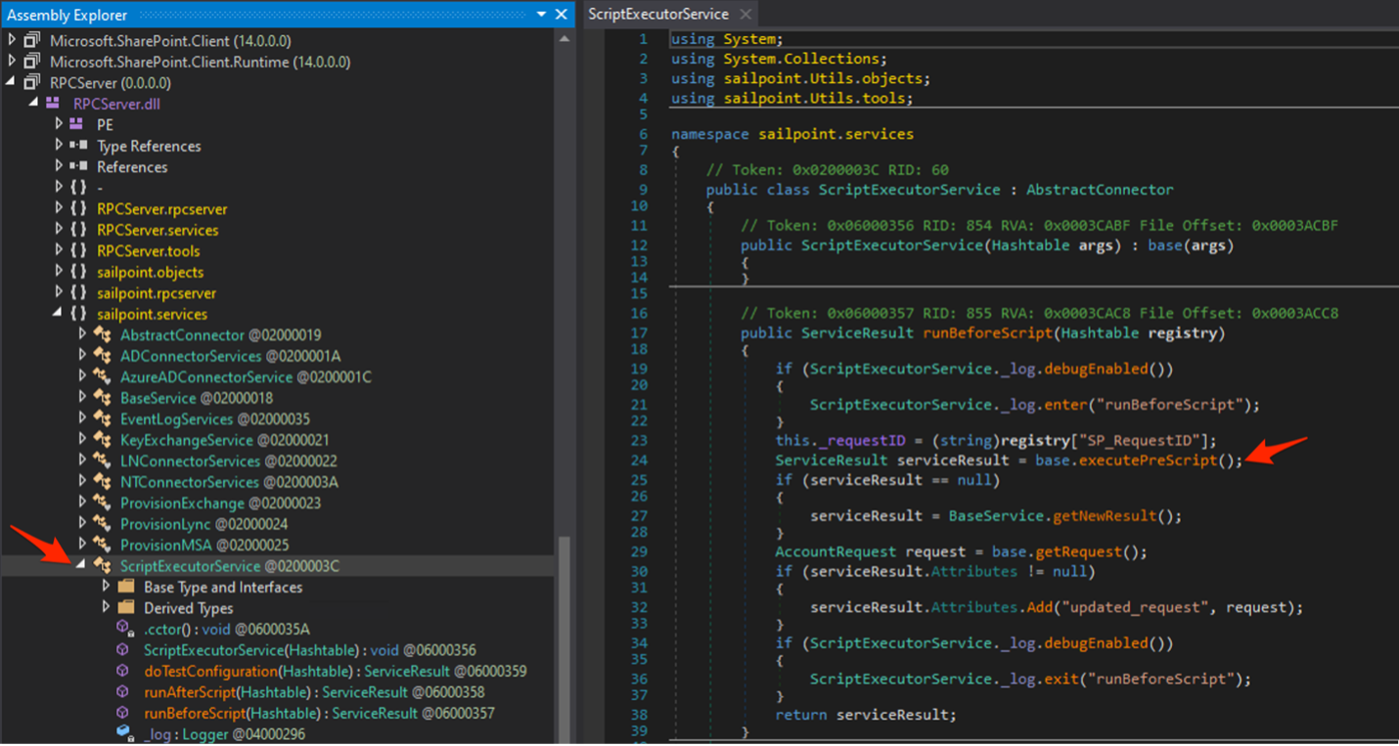Image resolution: width=1399 pixels, height=746 pixels.
Task: Click the BaseService class icon
Action: [x=103, y=398]
